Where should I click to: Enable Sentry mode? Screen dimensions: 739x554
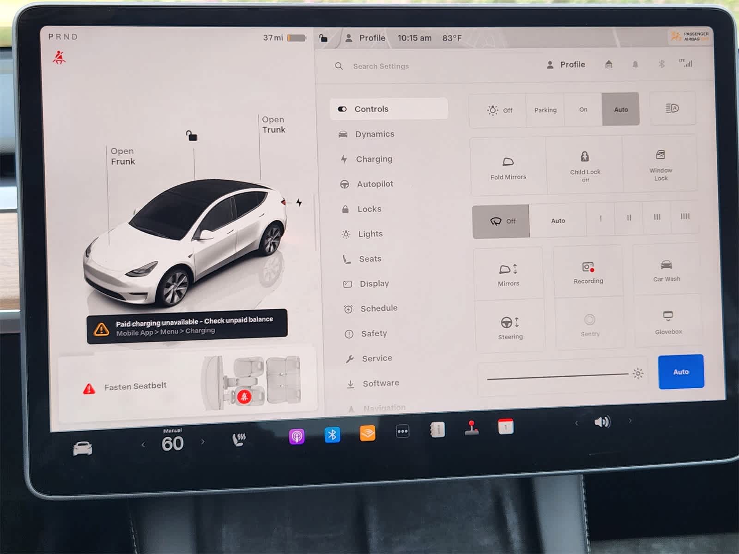click(x=590, y=325)
